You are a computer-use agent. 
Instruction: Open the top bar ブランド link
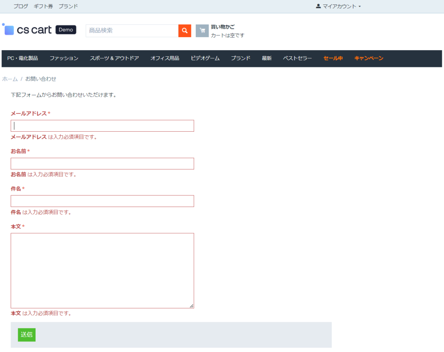point(68,6)
